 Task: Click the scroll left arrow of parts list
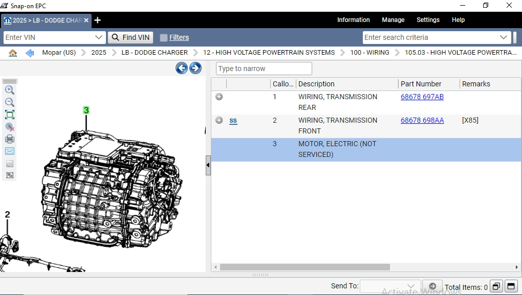pos(216,267)
